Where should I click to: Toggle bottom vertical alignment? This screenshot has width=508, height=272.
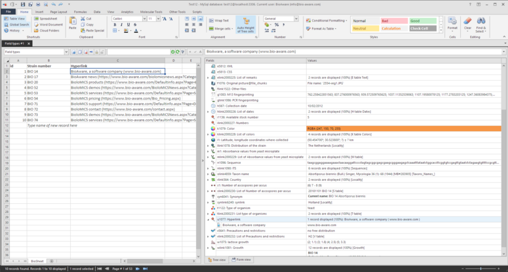click(201, 19)
